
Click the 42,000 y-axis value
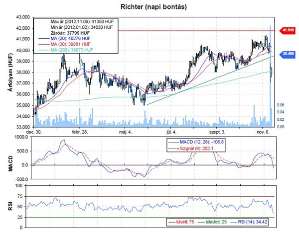pyautogui.click(x=23, y=28)
